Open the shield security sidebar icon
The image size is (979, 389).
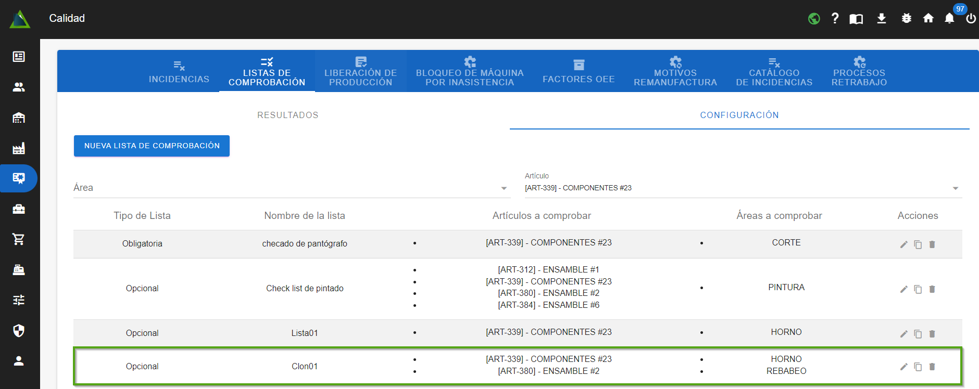[x=19, y=331]
